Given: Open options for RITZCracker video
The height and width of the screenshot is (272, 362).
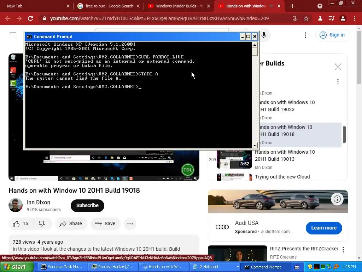Looking at the screenshot, I should [343, 250].
